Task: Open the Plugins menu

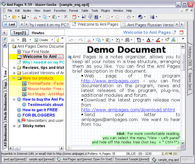Action: tap(105, 11)
